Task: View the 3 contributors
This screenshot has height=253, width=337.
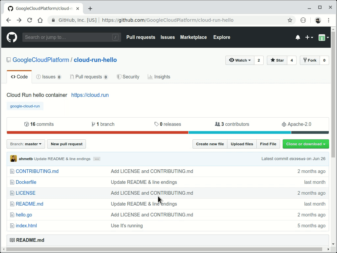Action: [232, 124]
